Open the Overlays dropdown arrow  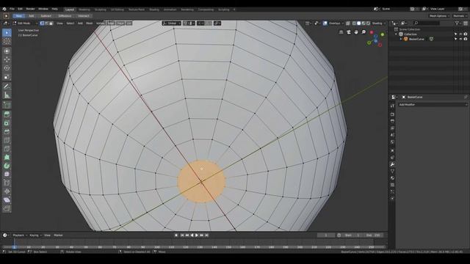point(343,23)
